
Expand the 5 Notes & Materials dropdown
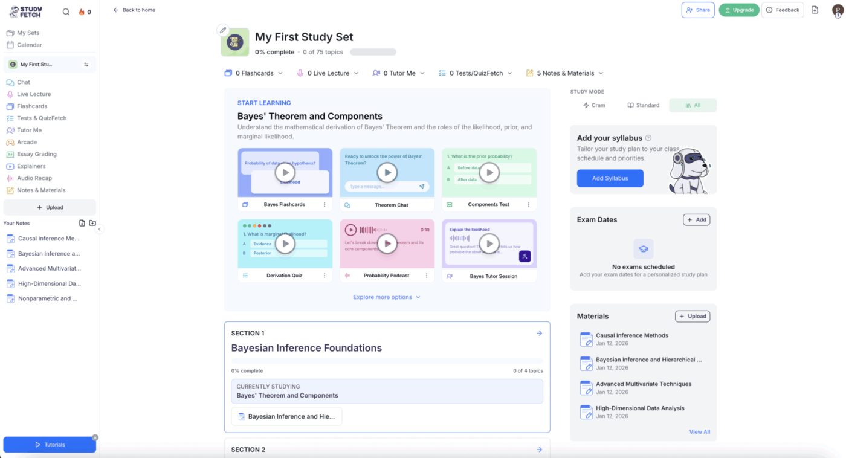pos(564,73)
